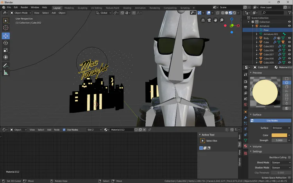The width and height of the screenshot is (293, 183).
Task: Open the World properties tab
Action: pyautogui.click(x=246, y=105)
